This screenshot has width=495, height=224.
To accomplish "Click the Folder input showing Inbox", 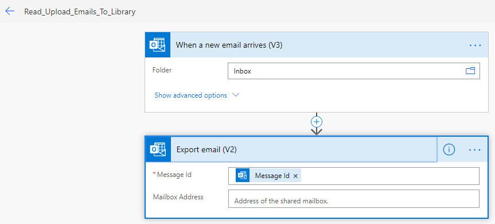I will pos(353,71).
